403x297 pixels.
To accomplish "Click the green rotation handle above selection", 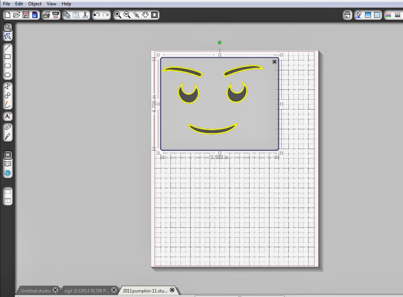I will pyautogui.click(x=220, y=43).
